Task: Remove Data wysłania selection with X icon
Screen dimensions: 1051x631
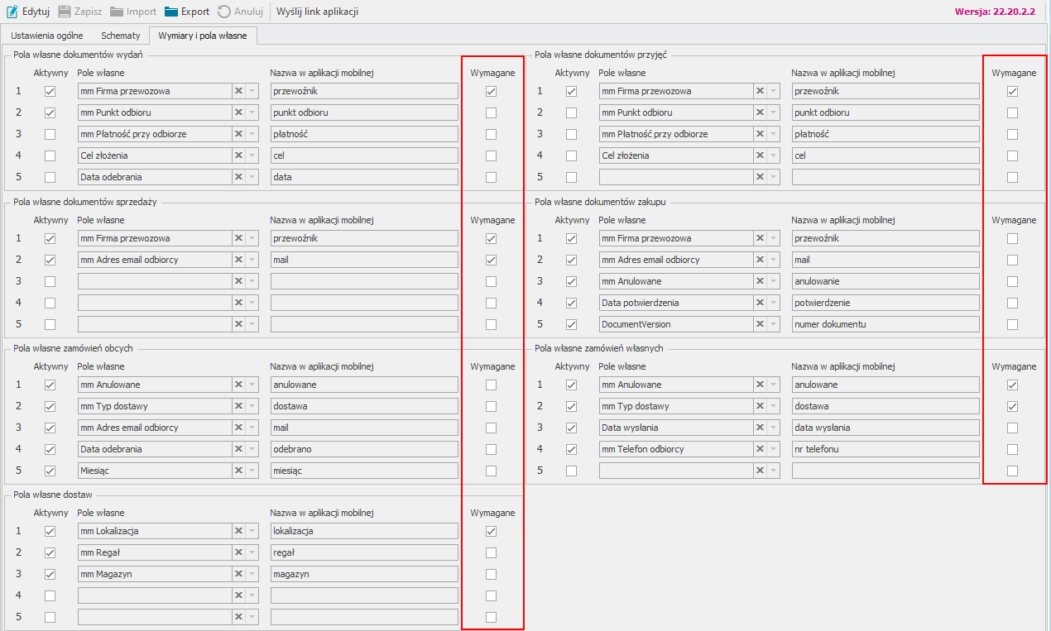Action: (760, 428)
